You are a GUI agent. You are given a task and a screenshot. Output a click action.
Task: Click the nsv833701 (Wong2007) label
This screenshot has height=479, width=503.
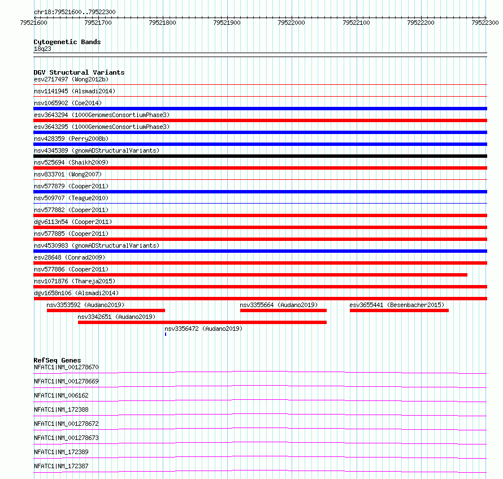pos(68,174)
